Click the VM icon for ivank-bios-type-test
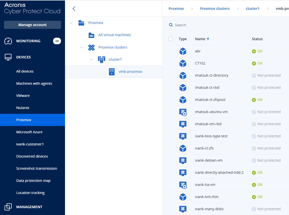Image resolution: width=289 pixels, height=215 pixels. 183,136
